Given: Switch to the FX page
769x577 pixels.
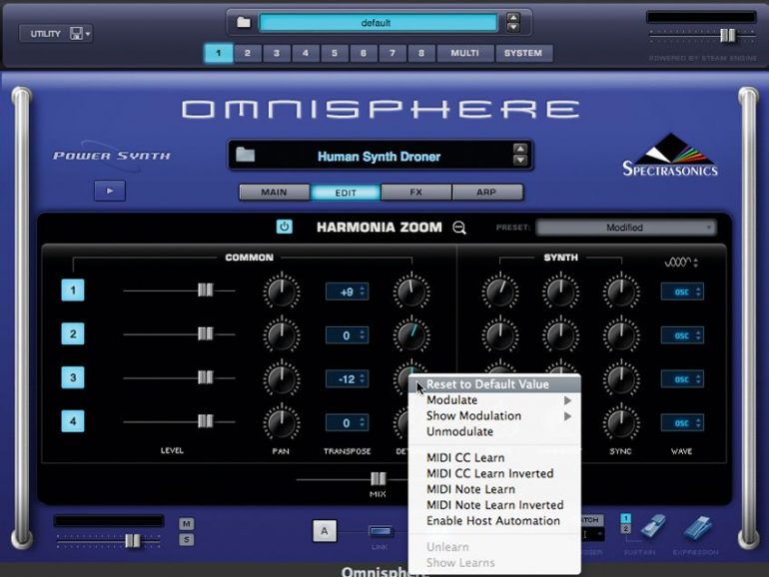Looking at the screenshot, I should click(x=415, y=193).
